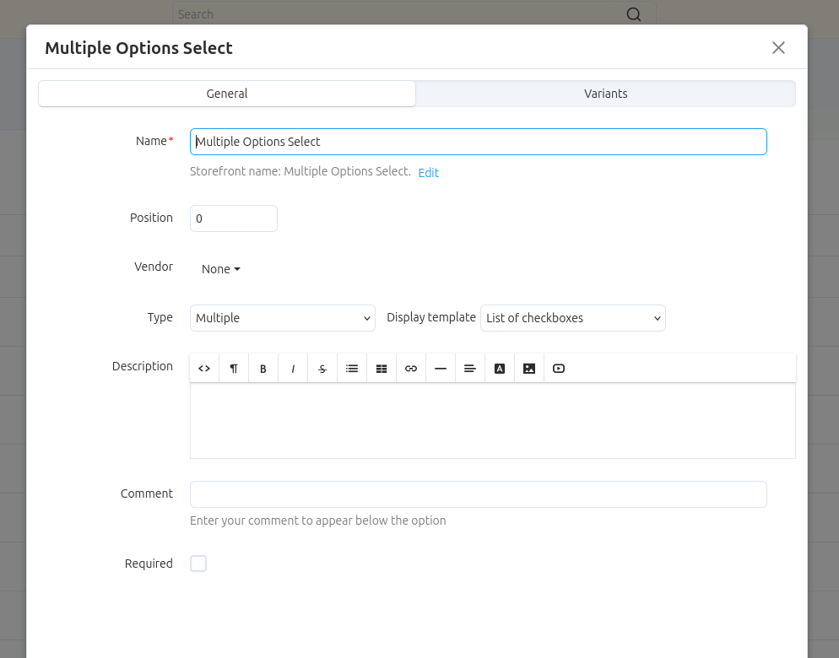The image size is (839, 658).
Task: Toggle HTML source code view in editor
Action: point(204,368)
